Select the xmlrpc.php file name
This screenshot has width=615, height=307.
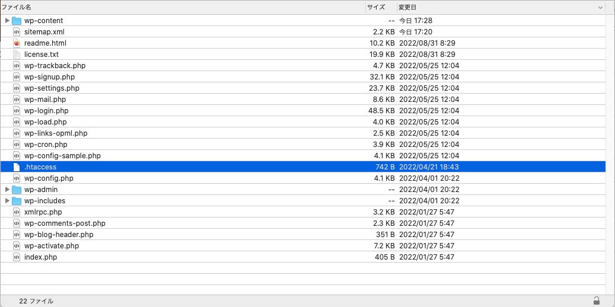(43, 212)
